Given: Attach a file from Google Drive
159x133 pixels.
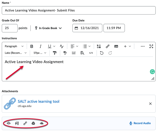Looking at the screenshot, I should click(x=33, y=123).
